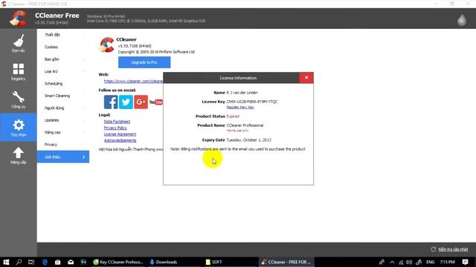The image size is (476, 267).
Task: Click Kiểm tra cập nhật update check link
Action: 453,249
